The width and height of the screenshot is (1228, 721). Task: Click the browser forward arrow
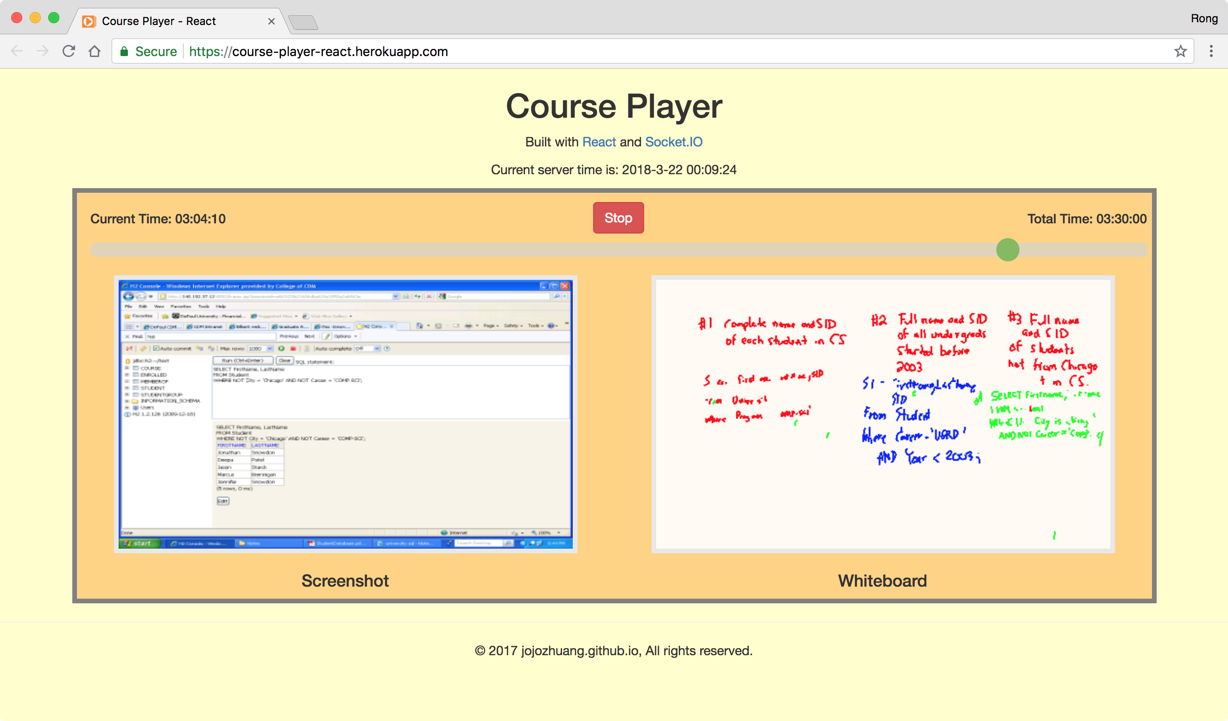pos(43,51)
